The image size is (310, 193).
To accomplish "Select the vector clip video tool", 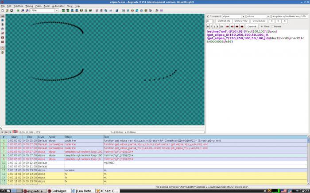I will coord(3,42).
